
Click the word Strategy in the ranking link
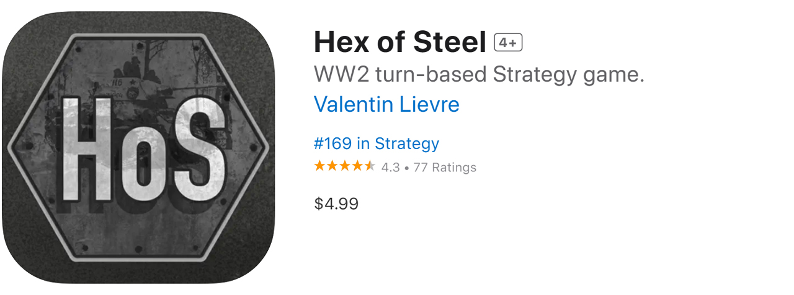[x=407, y=143]
